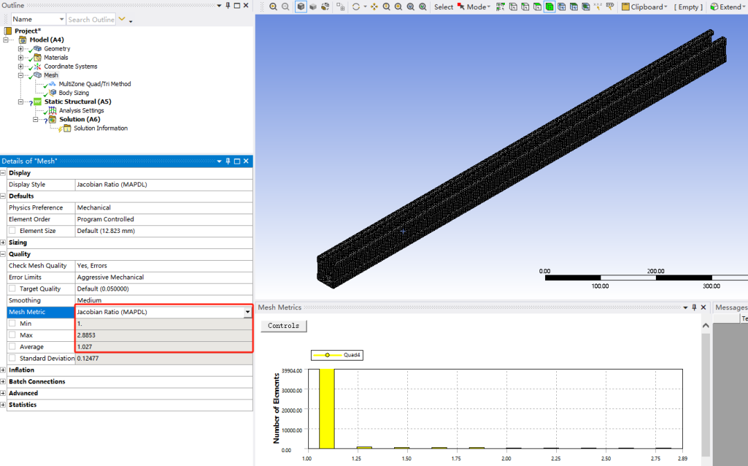Switch to wireframe display cube icon
Image resolution: width=748 pixels, height=466 pixels.
(x=326, y=7)
